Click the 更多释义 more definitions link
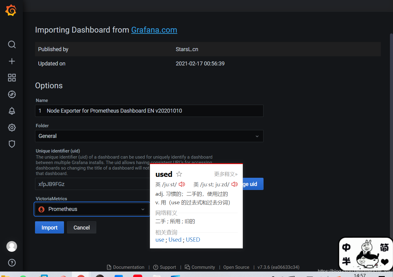Image resolution: width=393 pixels, height=277 pixels. (226, 174)
